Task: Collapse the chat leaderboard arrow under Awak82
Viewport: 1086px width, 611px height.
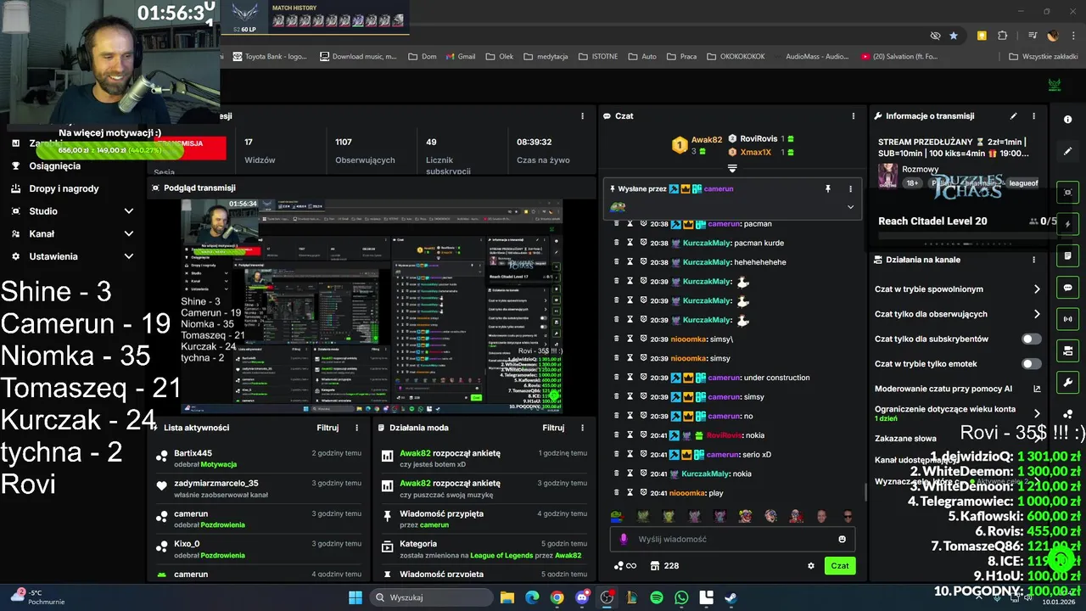Action: point(732,168)
